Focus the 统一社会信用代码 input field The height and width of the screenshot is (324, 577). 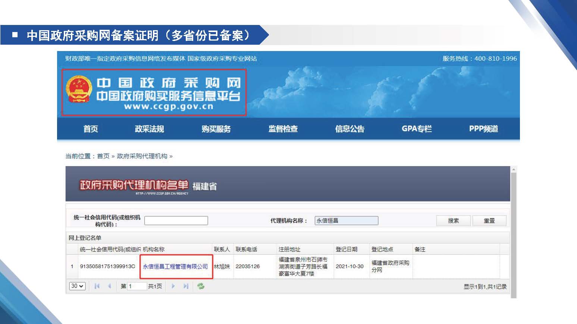tap(176, 220)
